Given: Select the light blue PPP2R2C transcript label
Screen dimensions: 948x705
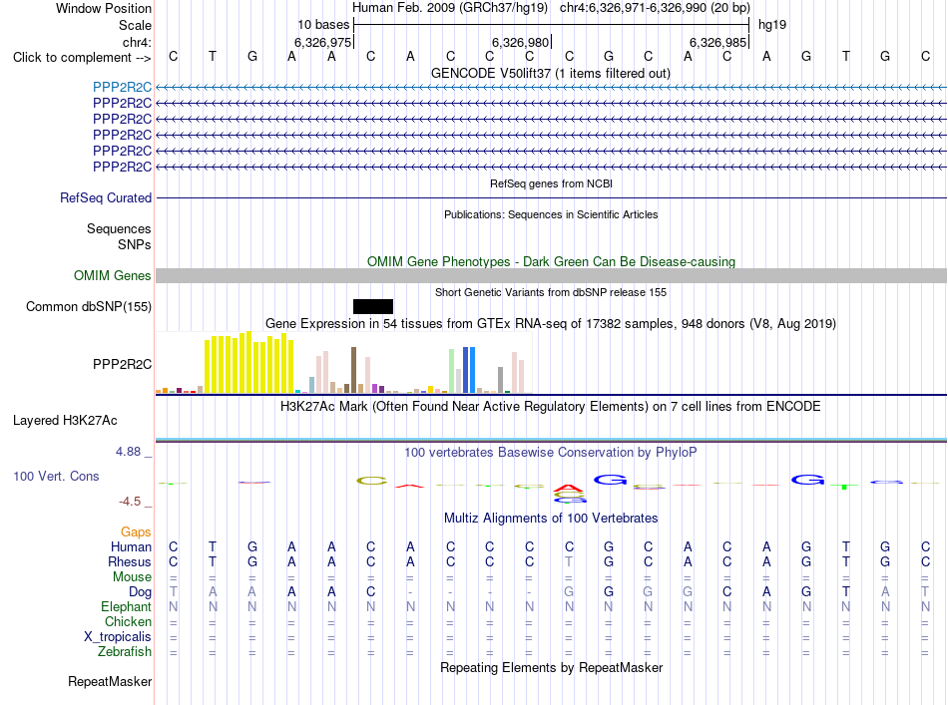Looking at the screenshot, I should [x=122, y=88].
